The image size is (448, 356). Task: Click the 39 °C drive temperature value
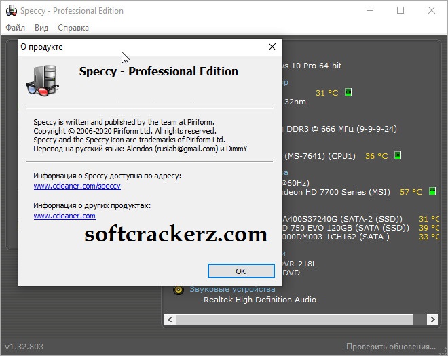pos(429,228)
